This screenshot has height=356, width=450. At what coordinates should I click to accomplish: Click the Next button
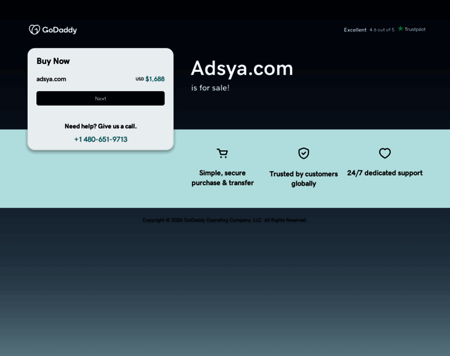pos(101,98)
